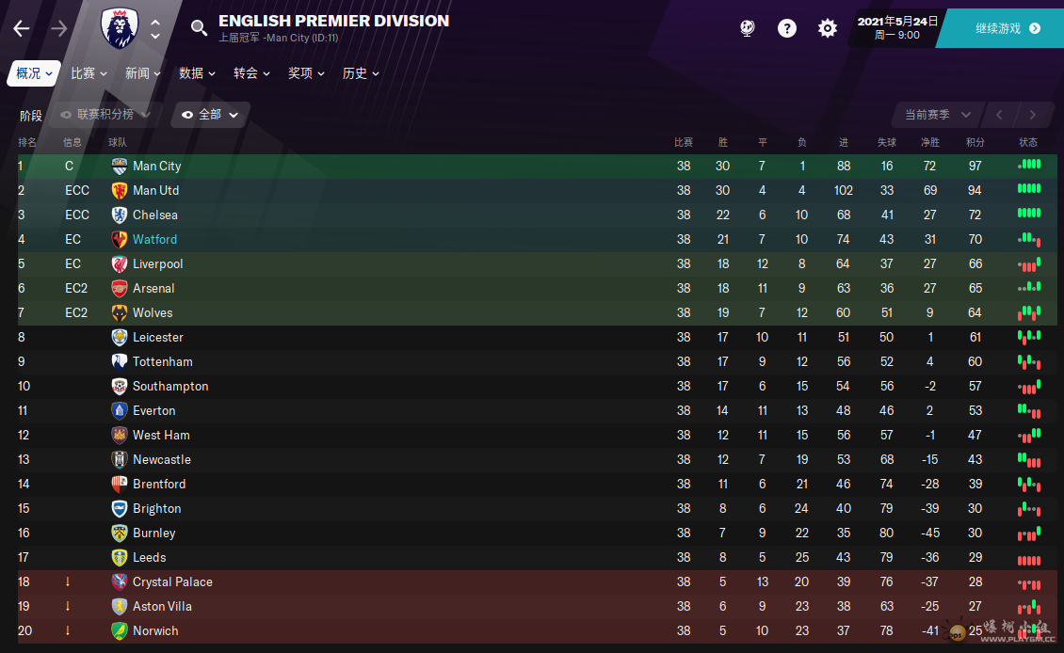Open the 比赛 menu tab
Screen dimensions: 1064x653
click(x=89, y=73)
